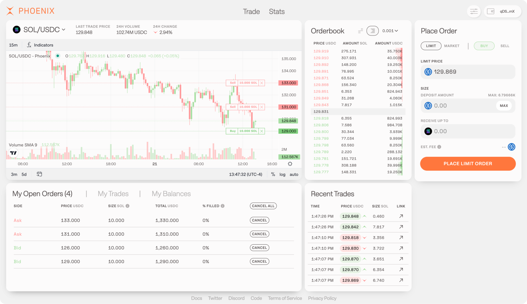Open the Trade tab
Image resolution: width=527 pixels, height=304 pixels.
[x=251, y=12]
